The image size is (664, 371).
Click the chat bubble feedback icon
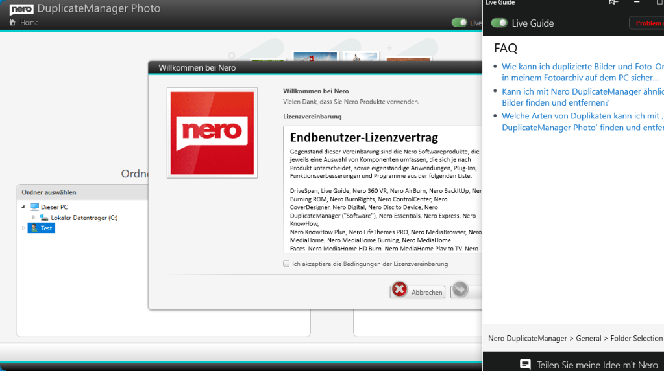(x=525, y=365)
